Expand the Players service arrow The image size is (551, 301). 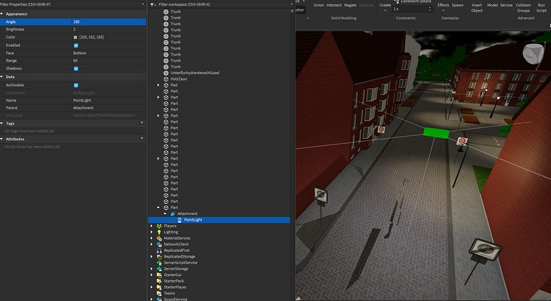(x=152, y=226)
